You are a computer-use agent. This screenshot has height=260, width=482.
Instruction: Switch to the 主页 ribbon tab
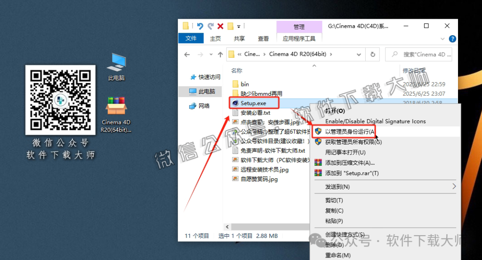tap(215, 38)
